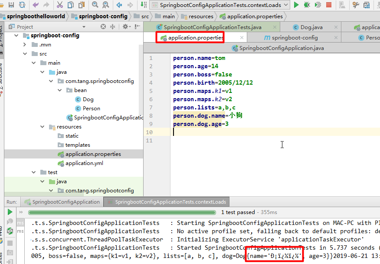This screenshot has width=380, height=264.
Task: Click line number 11 in gutter
Action: [x=149, y=141]
